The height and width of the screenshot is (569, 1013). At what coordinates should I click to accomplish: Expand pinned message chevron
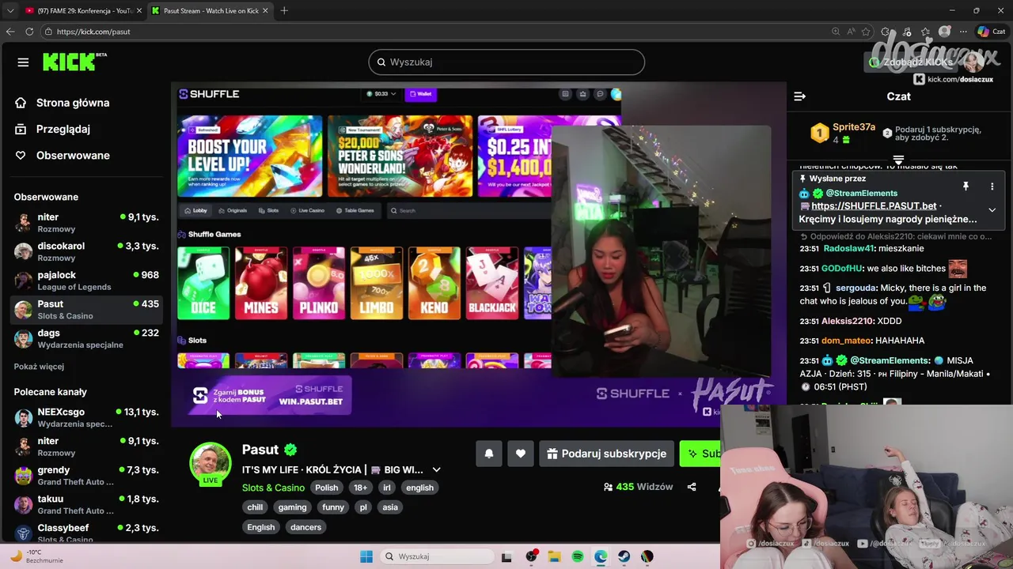[992, 210]
